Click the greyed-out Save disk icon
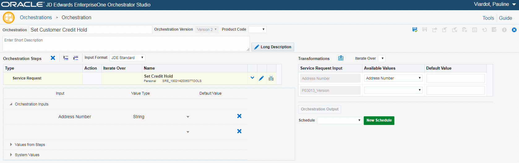This screenshot has height=163, width=519. click(425, 30)
